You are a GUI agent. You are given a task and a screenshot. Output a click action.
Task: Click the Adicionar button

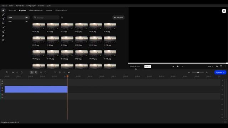click(x=118, y=17)
